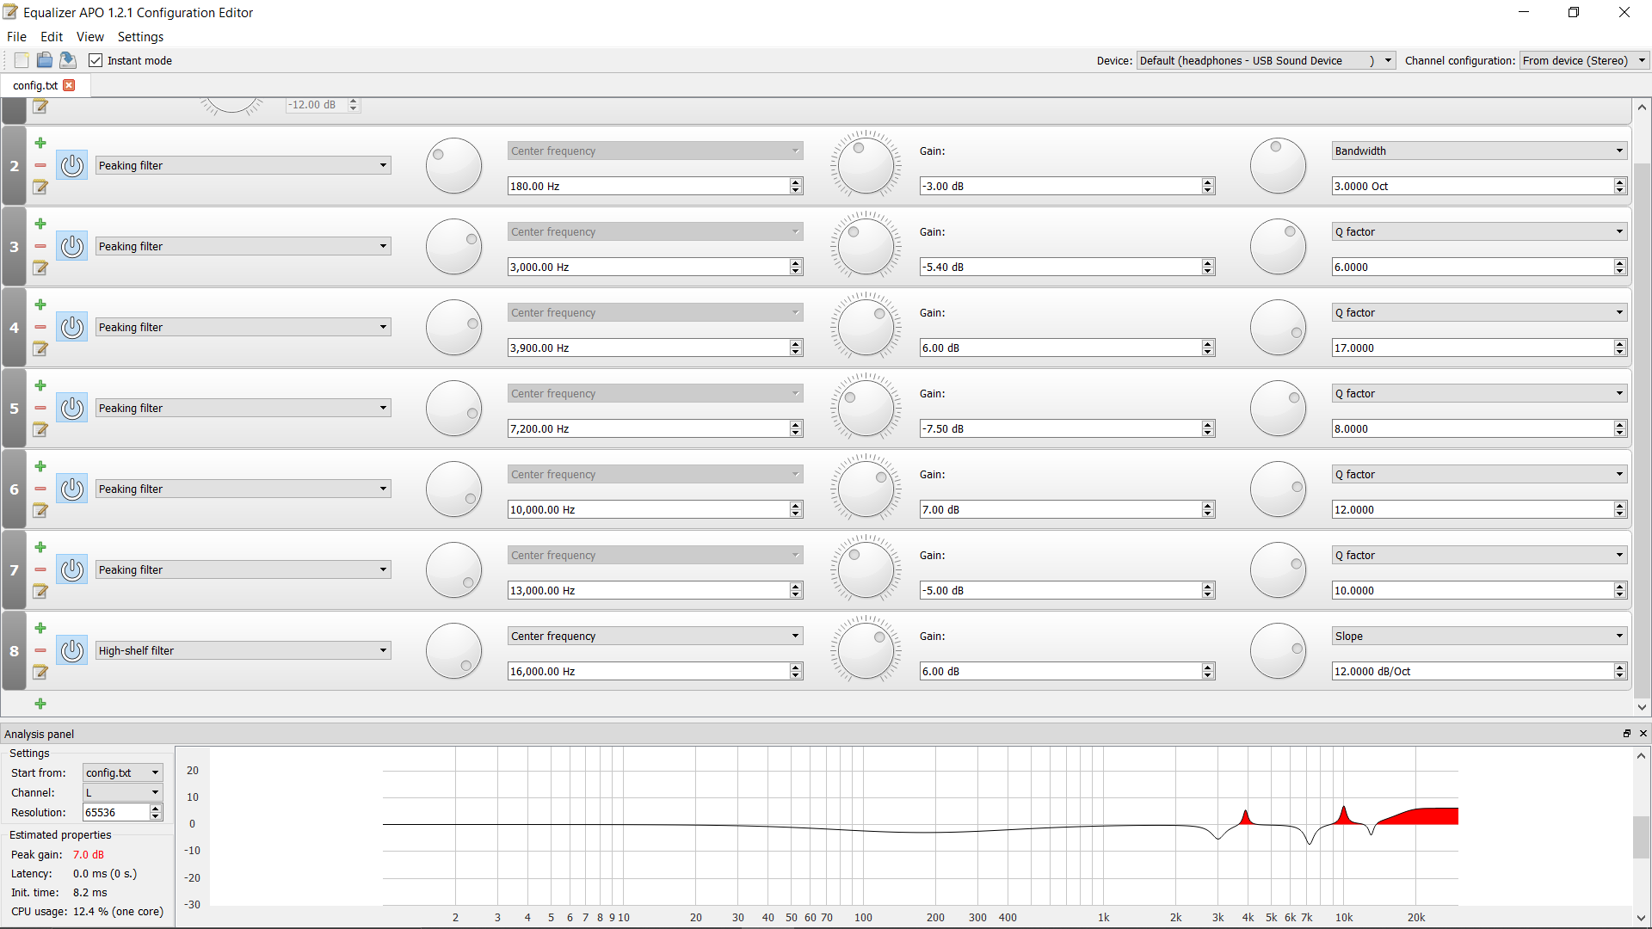Click the frequency knob for filter 2
This screenshot has width=1652, height=929.
point(453,166)
